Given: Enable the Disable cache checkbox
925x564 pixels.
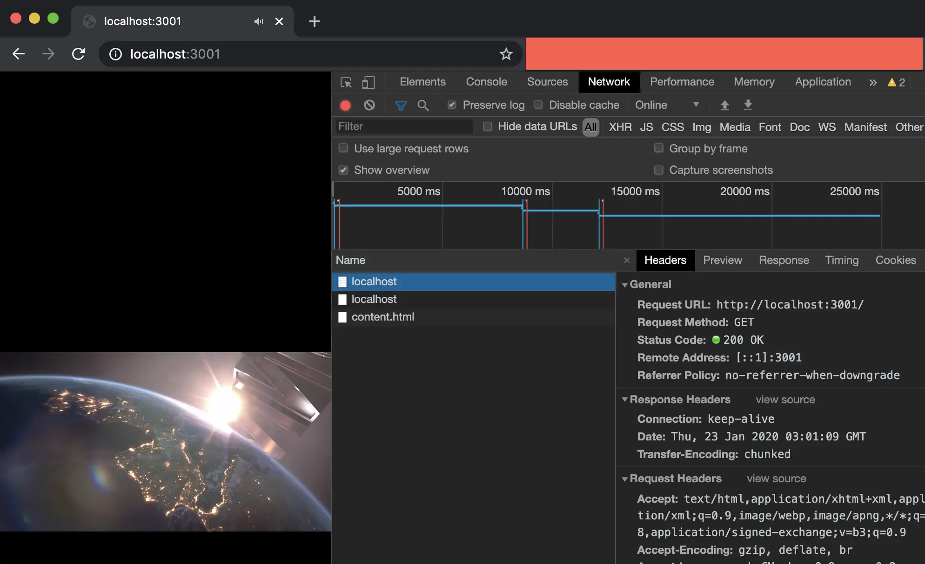Looking at the screenshot, I should (x=538, y=105).
